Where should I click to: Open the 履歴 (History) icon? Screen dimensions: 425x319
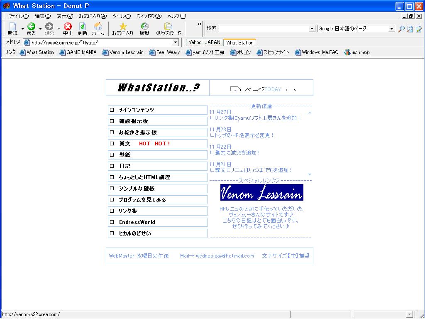tap(144, 27)
